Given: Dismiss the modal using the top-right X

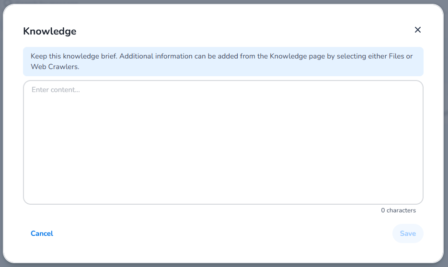Looking at the screenshot, I should pyautogui.click(x=417, y=30).
